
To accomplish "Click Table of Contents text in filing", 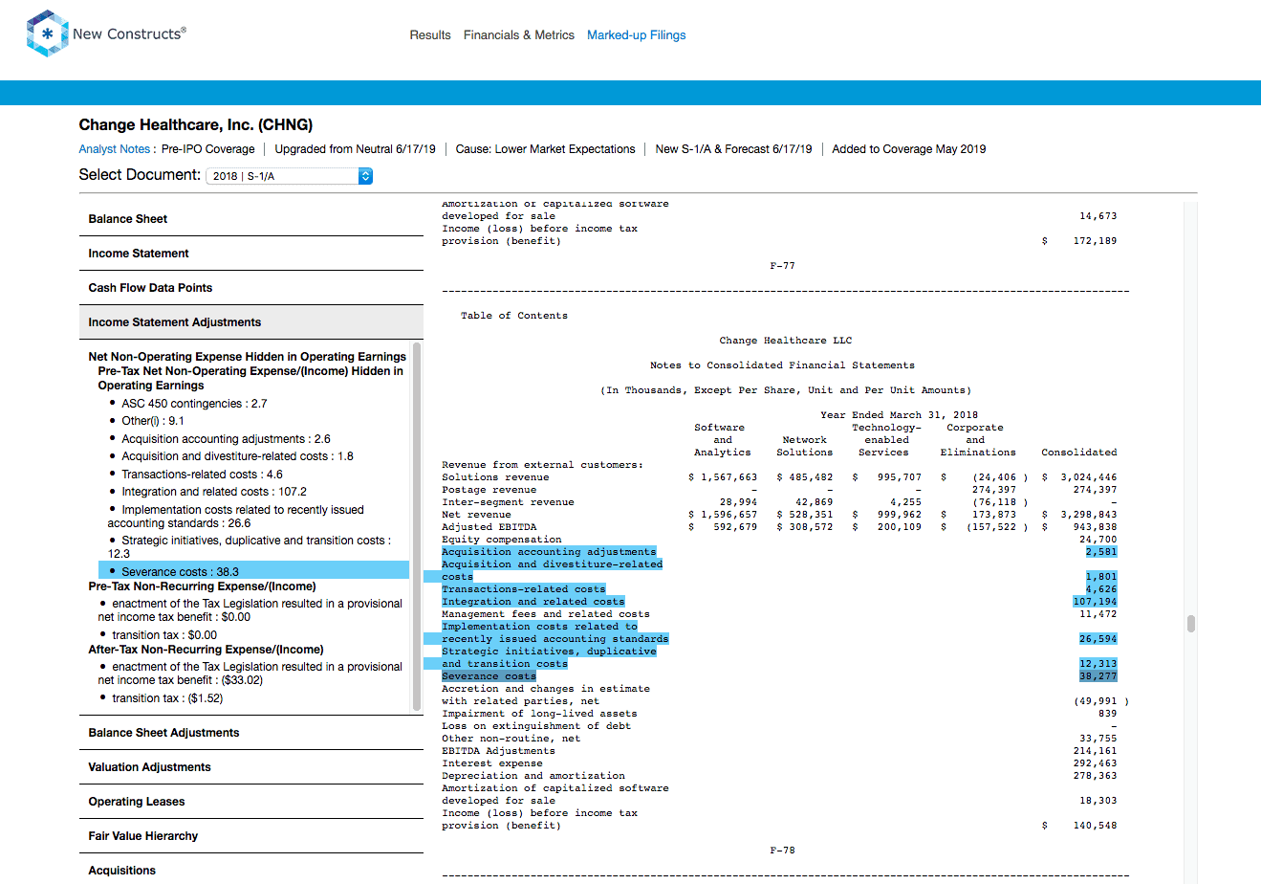I will (x=514, y=316).
